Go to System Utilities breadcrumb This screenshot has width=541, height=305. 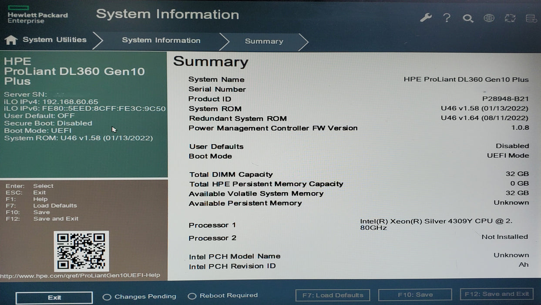point(54,40)
